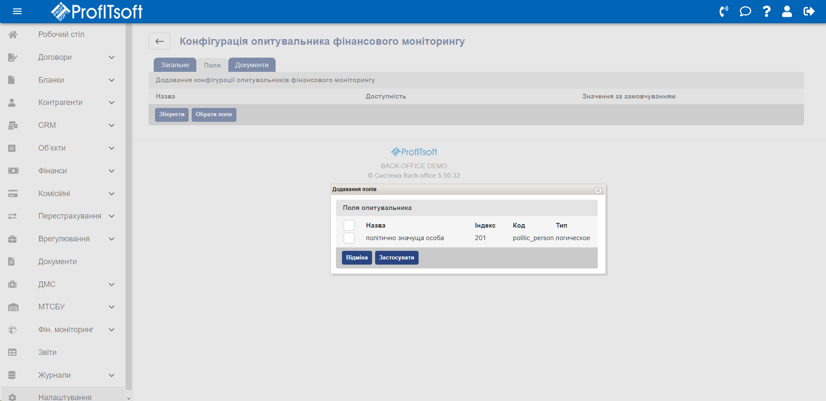The width and height of the screenshot is (826, 401).
Task: Switch to the Документи tab
Action: 252,65
